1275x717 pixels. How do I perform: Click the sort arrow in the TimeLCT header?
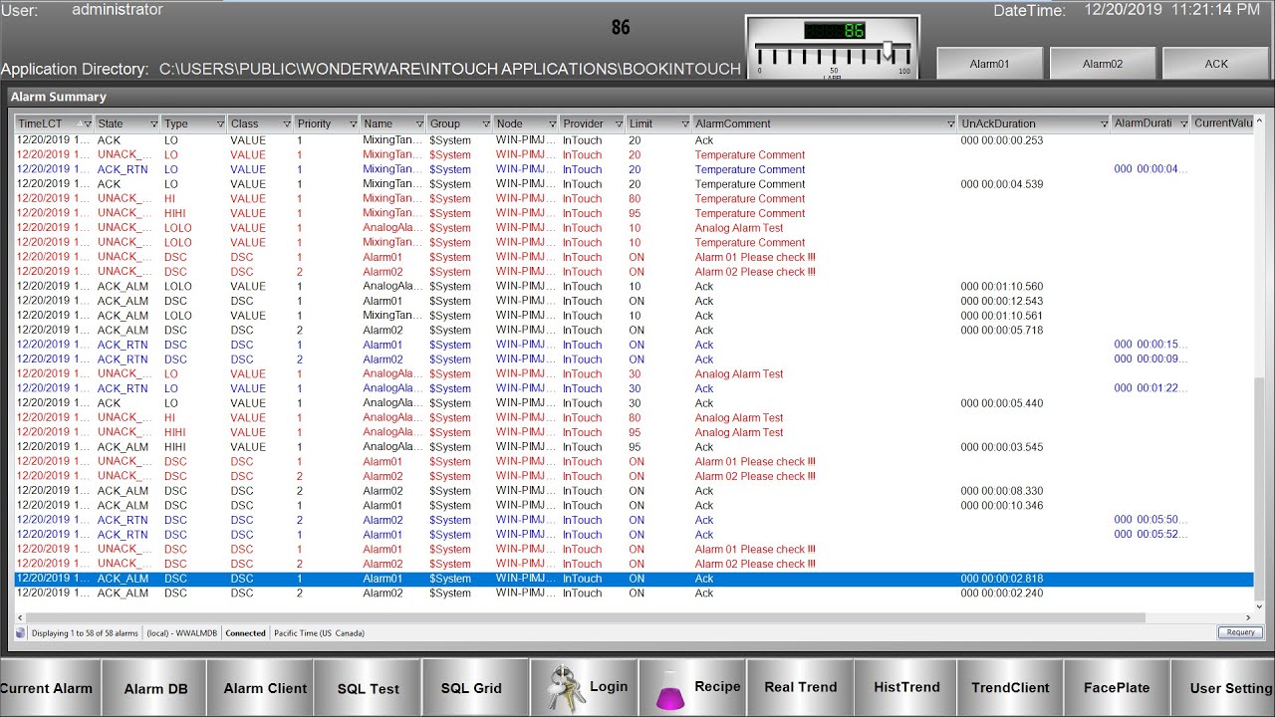80,123
